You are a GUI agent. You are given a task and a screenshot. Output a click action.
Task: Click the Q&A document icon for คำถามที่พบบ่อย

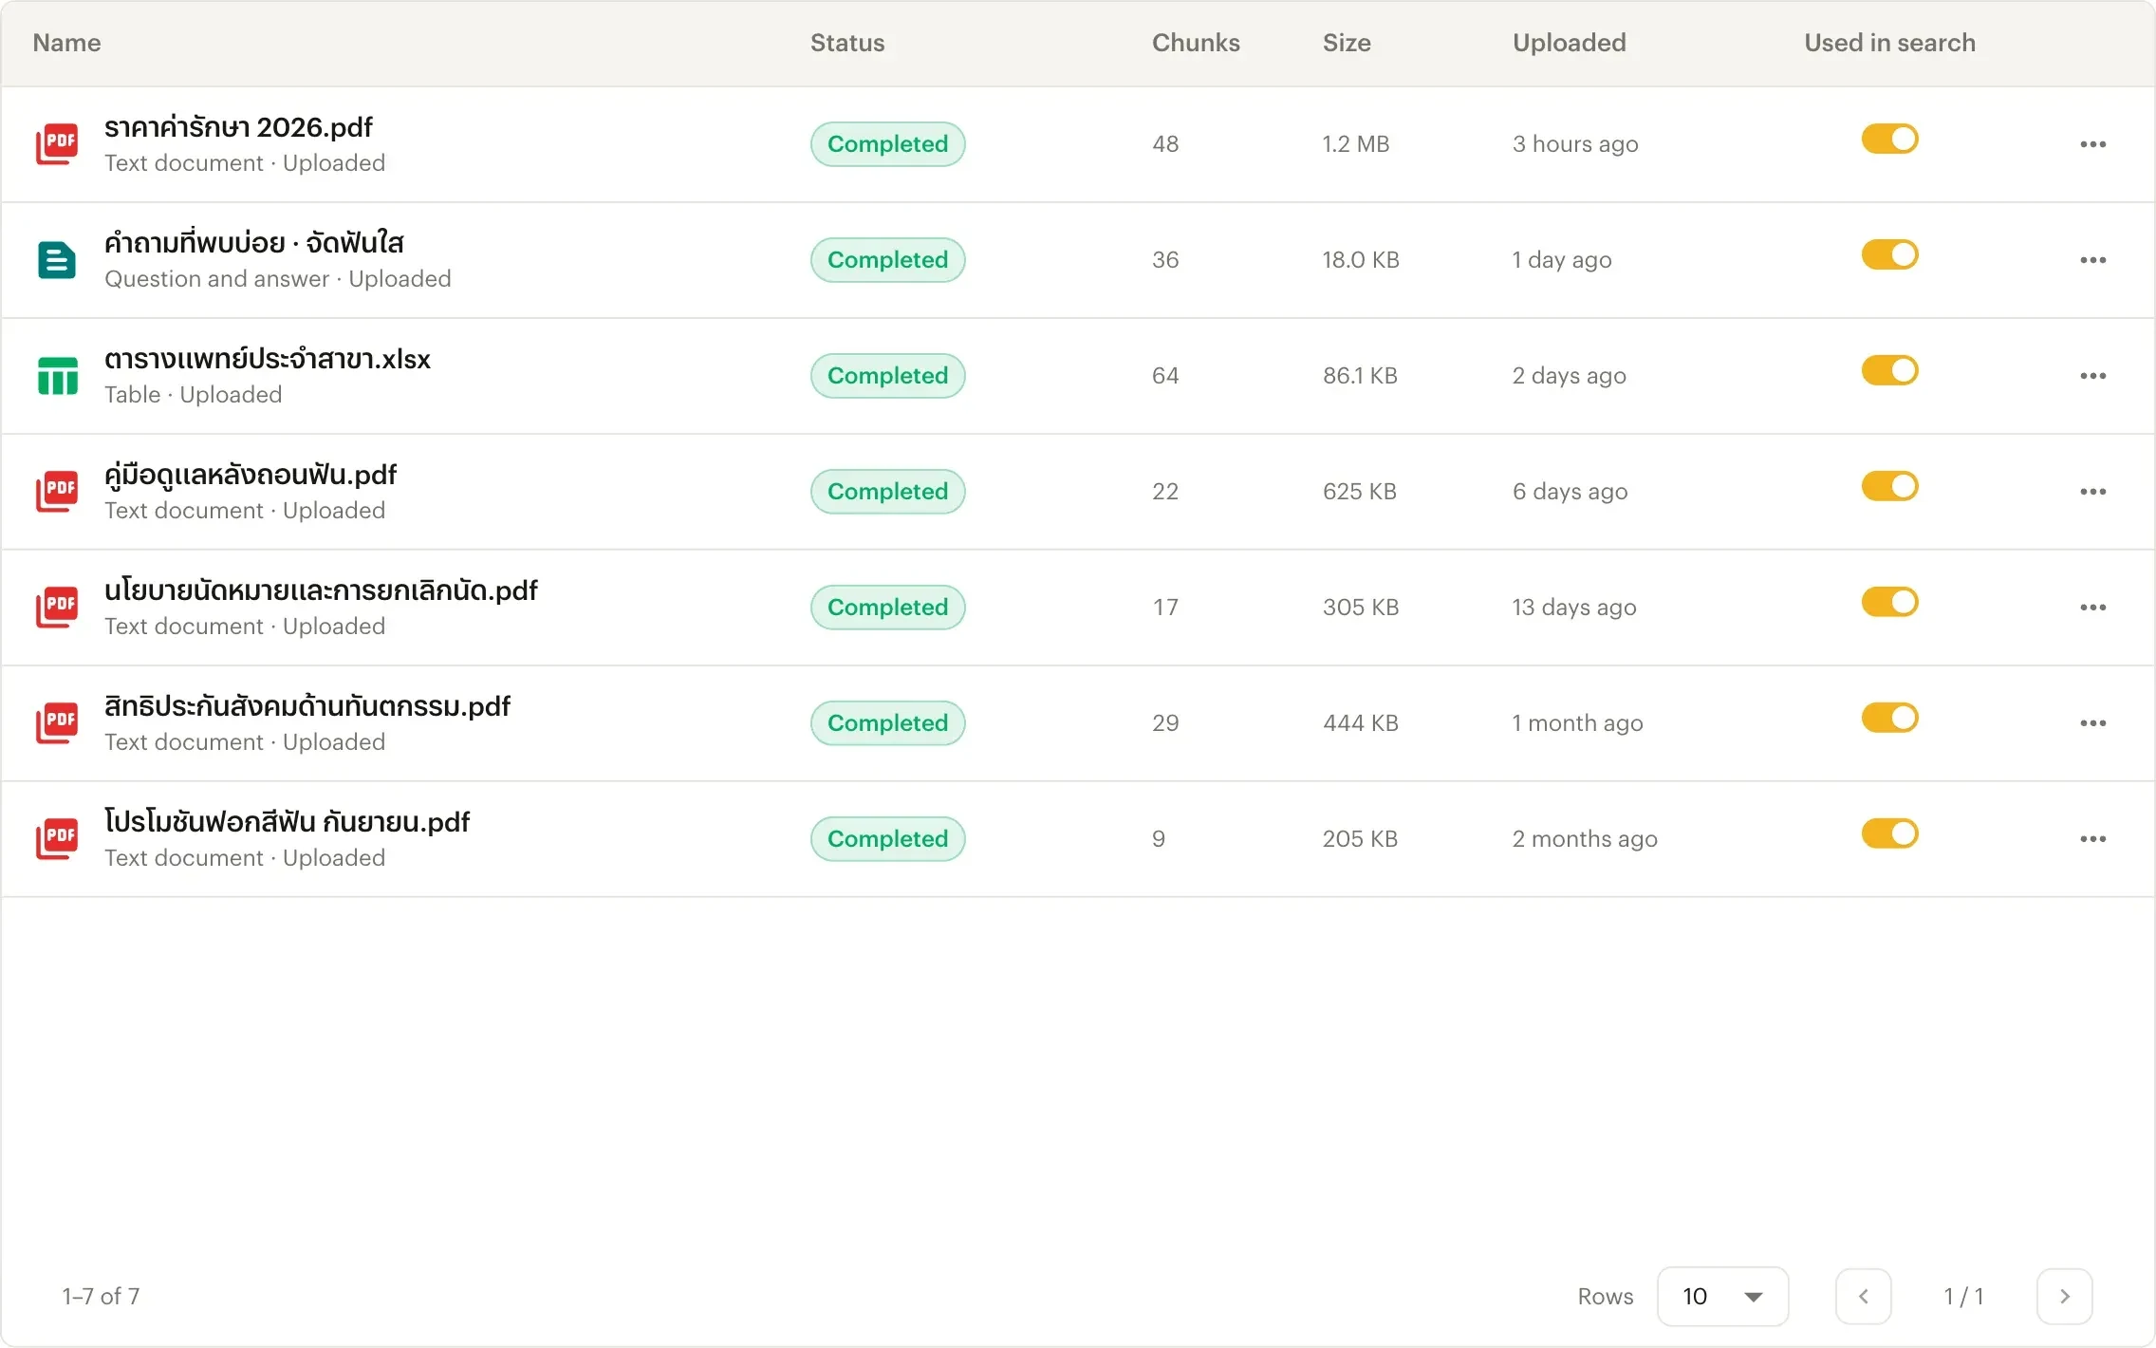[57, 260]
